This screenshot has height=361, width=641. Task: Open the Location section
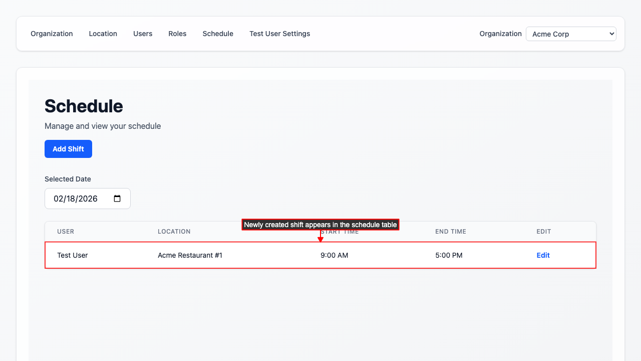point(103,34)
